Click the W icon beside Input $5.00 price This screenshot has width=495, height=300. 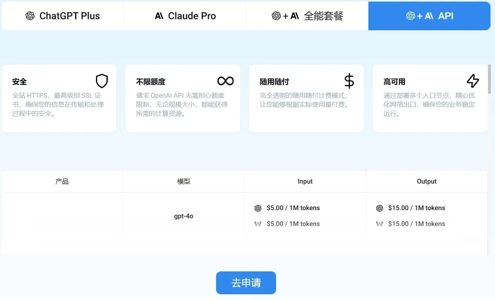(x=258, y=224)
